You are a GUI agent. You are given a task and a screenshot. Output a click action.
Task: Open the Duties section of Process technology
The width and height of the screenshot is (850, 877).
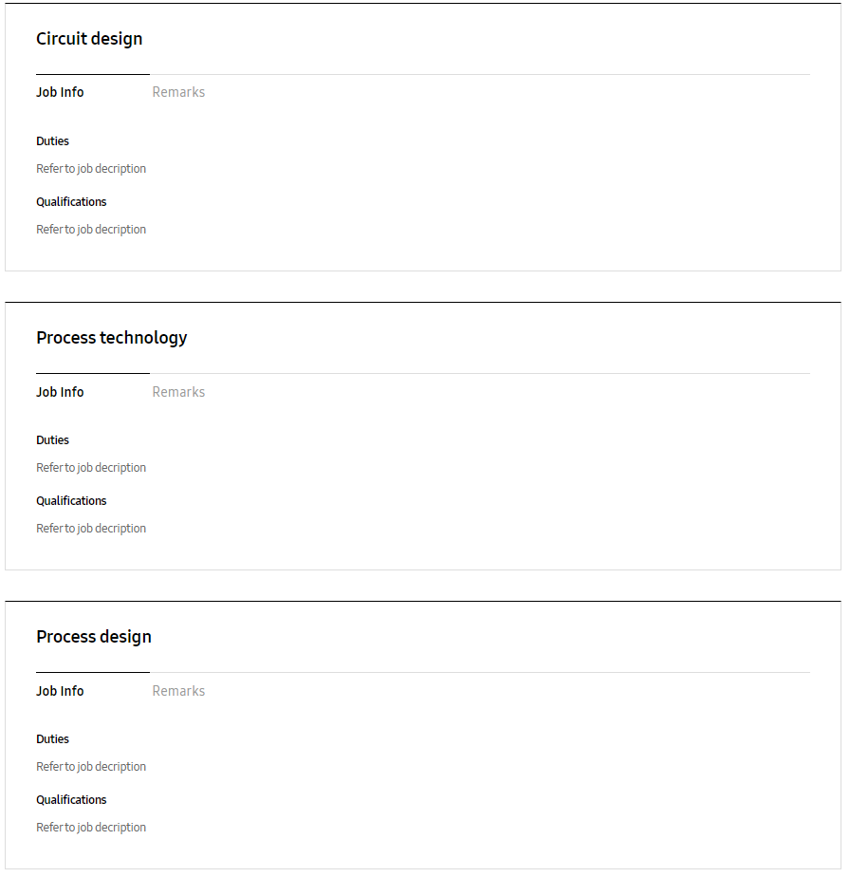[52, 439]
